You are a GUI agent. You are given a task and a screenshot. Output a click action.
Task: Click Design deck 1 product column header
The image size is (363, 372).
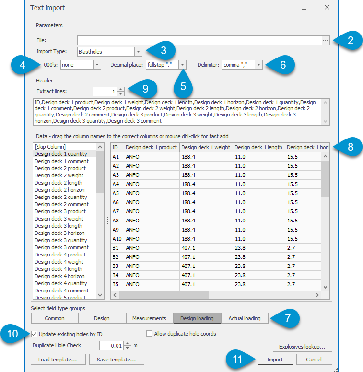point(152,147)
